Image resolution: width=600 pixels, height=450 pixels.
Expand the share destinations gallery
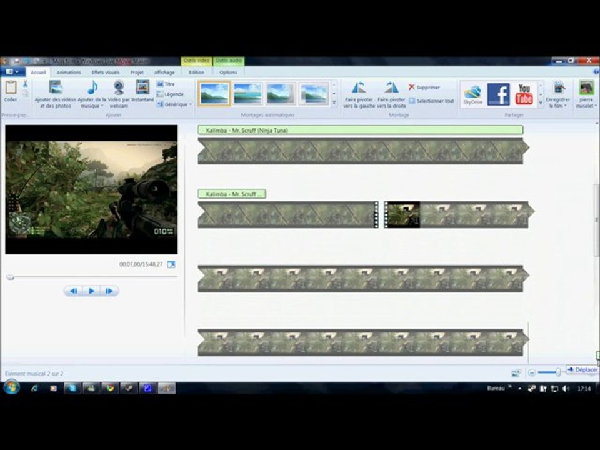pos(541,103)
